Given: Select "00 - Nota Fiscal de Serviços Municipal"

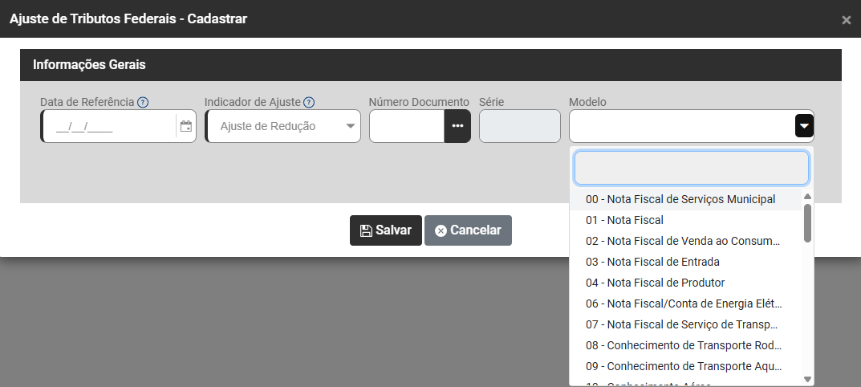Looking at the screenshot, I should click(680, 199).
